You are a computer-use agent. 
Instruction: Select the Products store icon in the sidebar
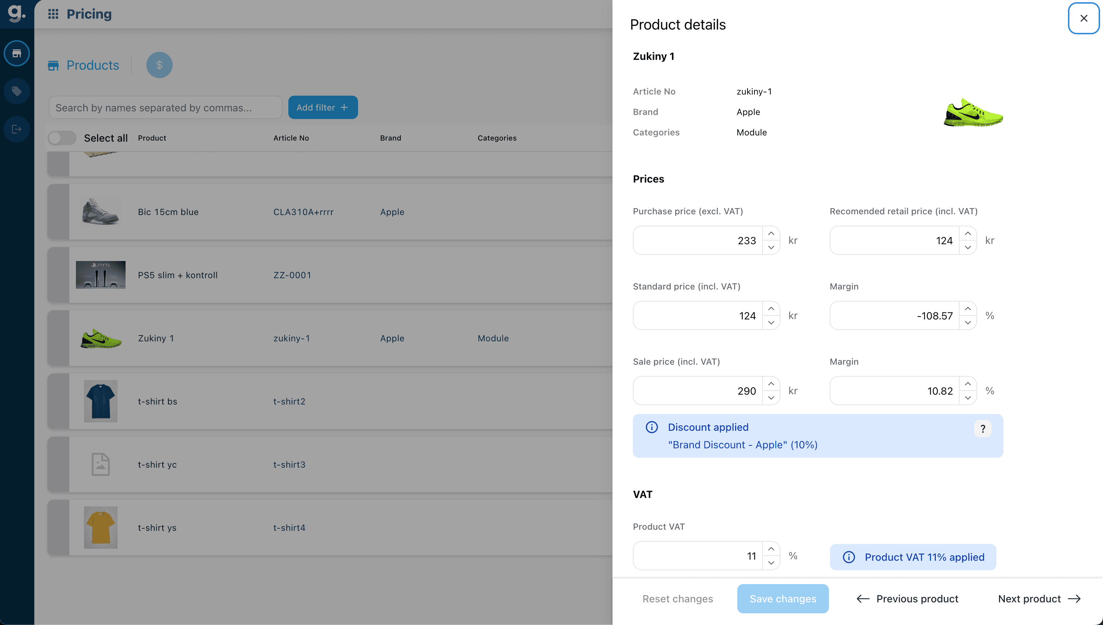17,53
